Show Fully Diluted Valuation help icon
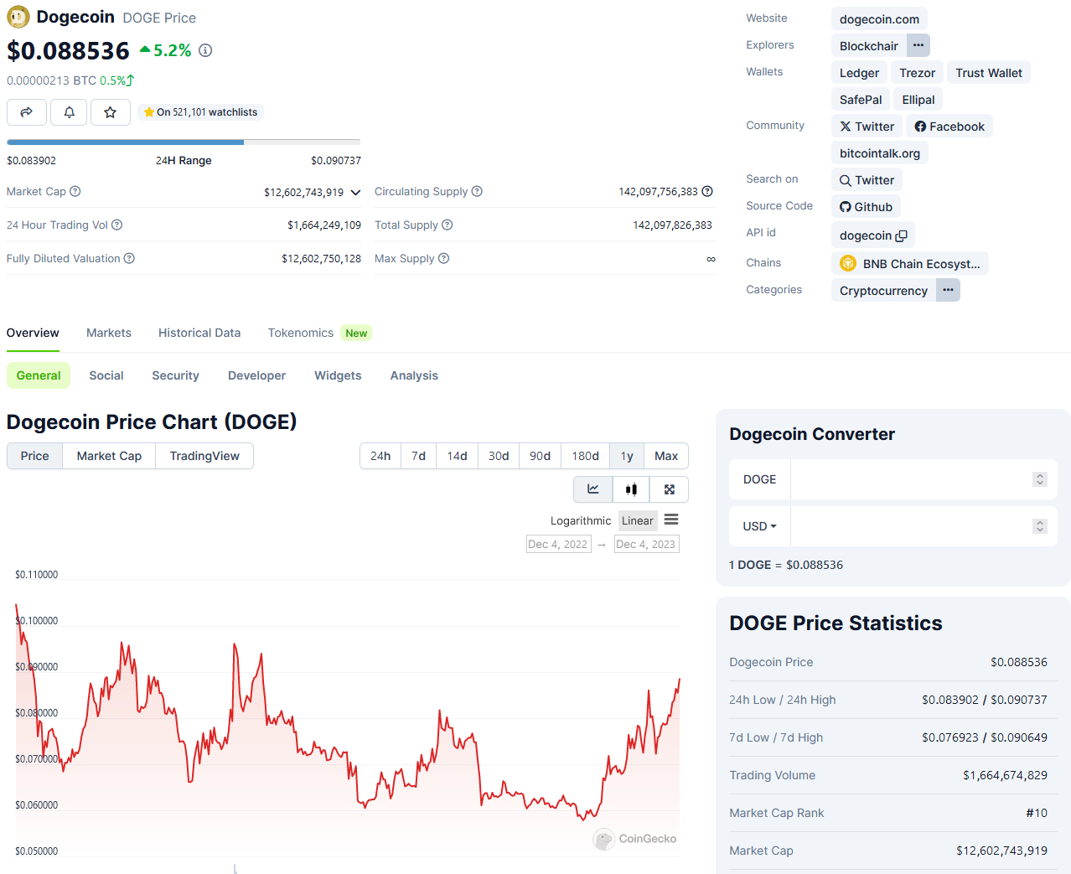 [129, 259]
